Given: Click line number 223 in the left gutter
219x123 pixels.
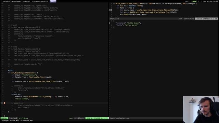Looking at the screenshot, I should 2,103.
